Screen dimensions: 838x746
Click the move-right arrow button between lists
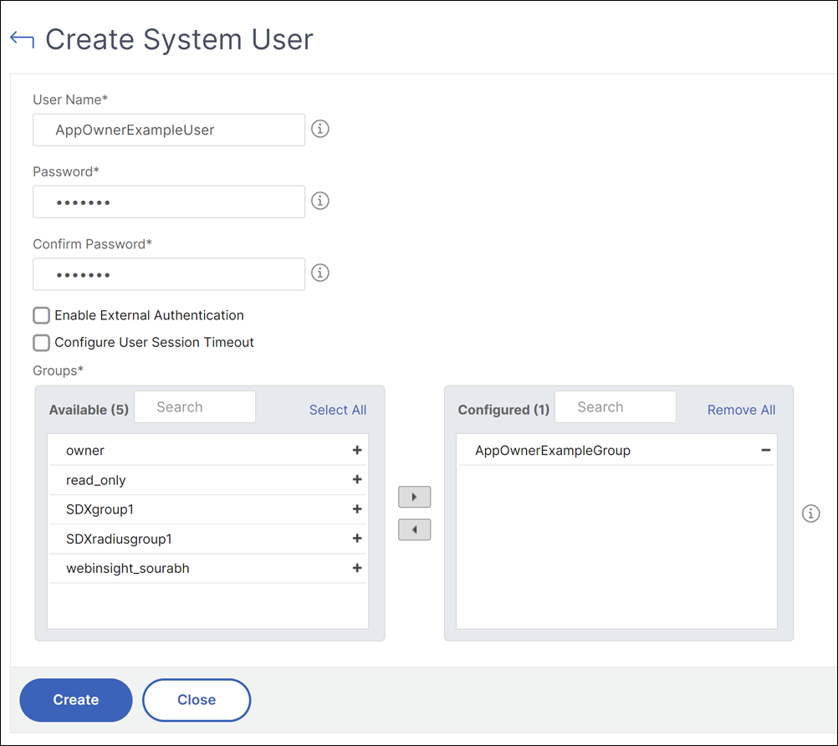(x=414, y=497)
